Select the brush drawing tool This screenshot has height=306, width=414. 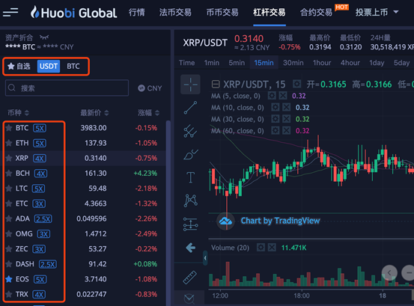point(190,154)
